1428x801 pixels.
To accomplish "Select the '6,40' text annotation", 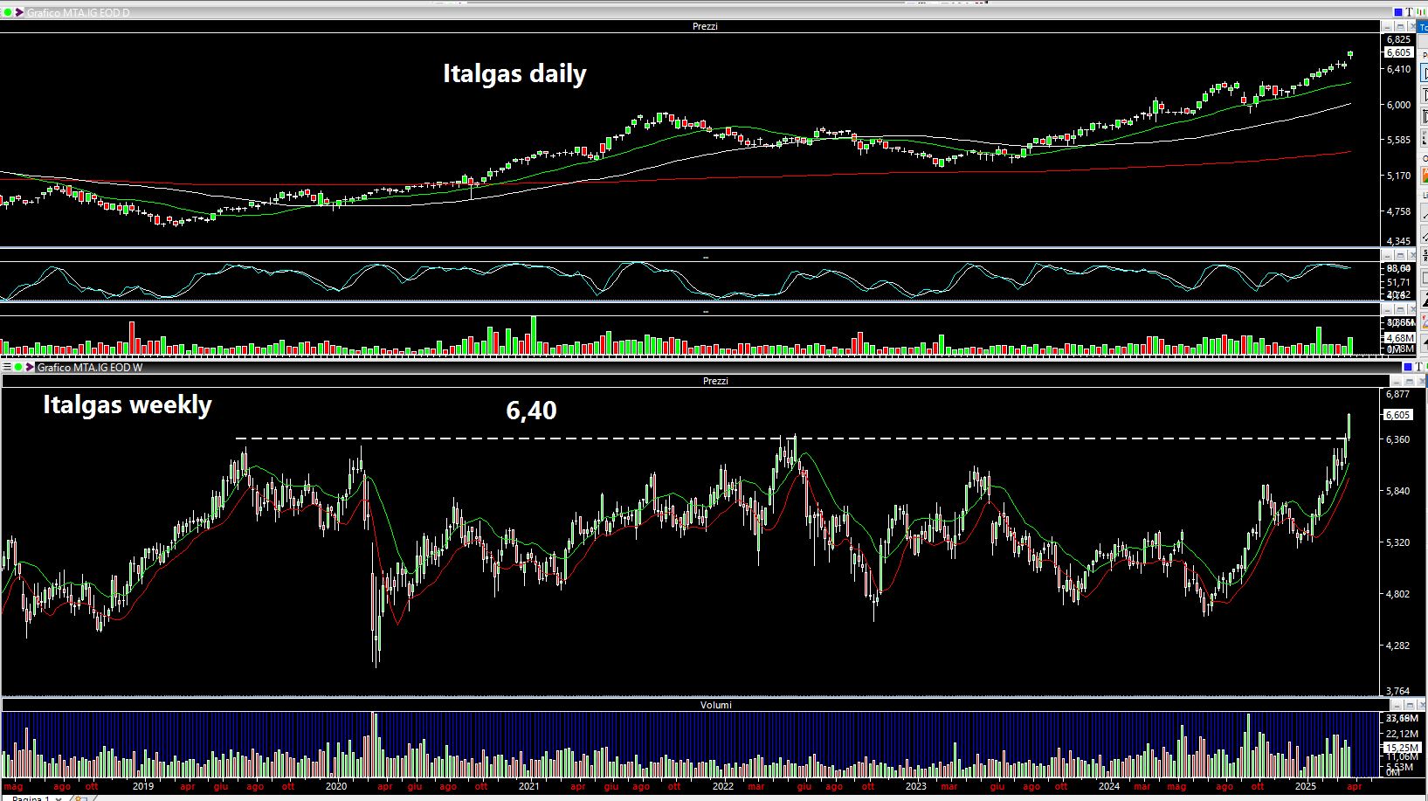I will (x=531, y=411).
